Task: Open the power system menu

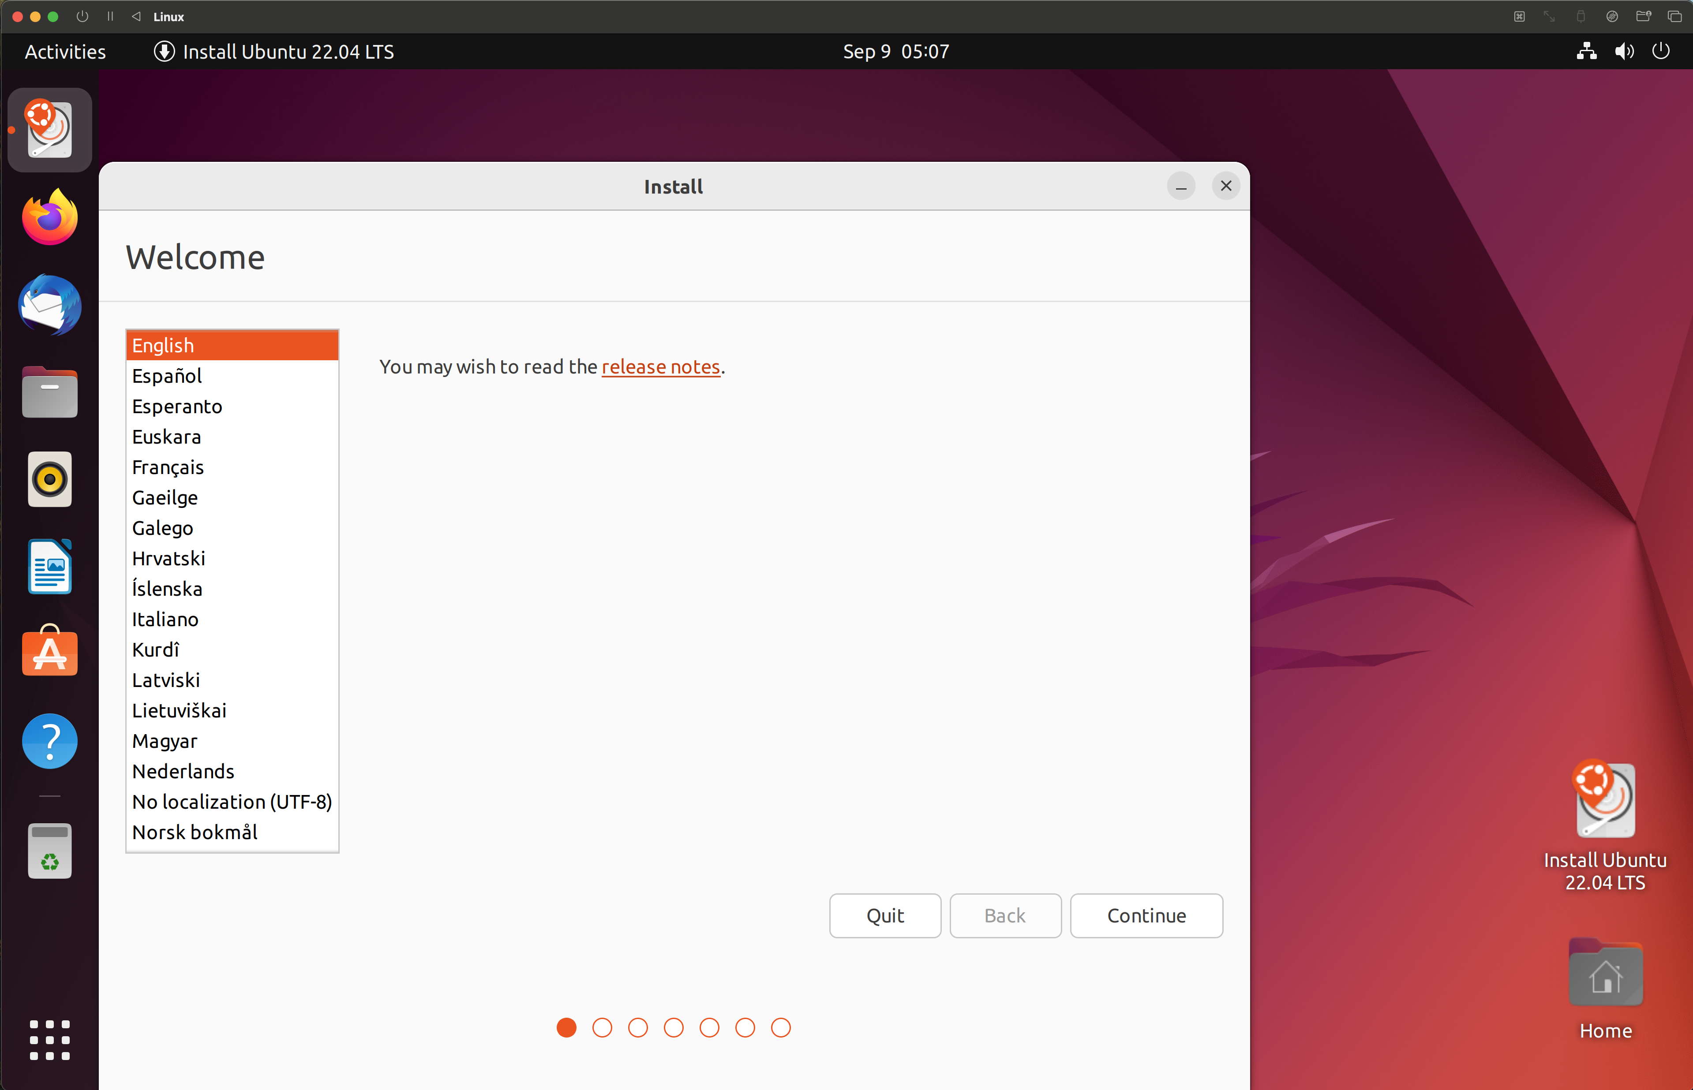Action: pos(1660,51)
